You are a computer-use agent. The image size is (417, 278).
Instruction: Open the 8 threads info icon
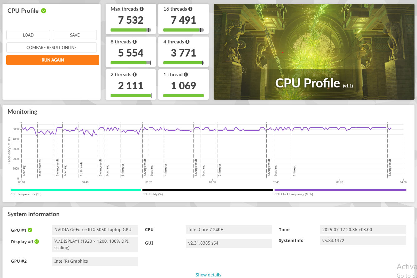tap(135, 42)
